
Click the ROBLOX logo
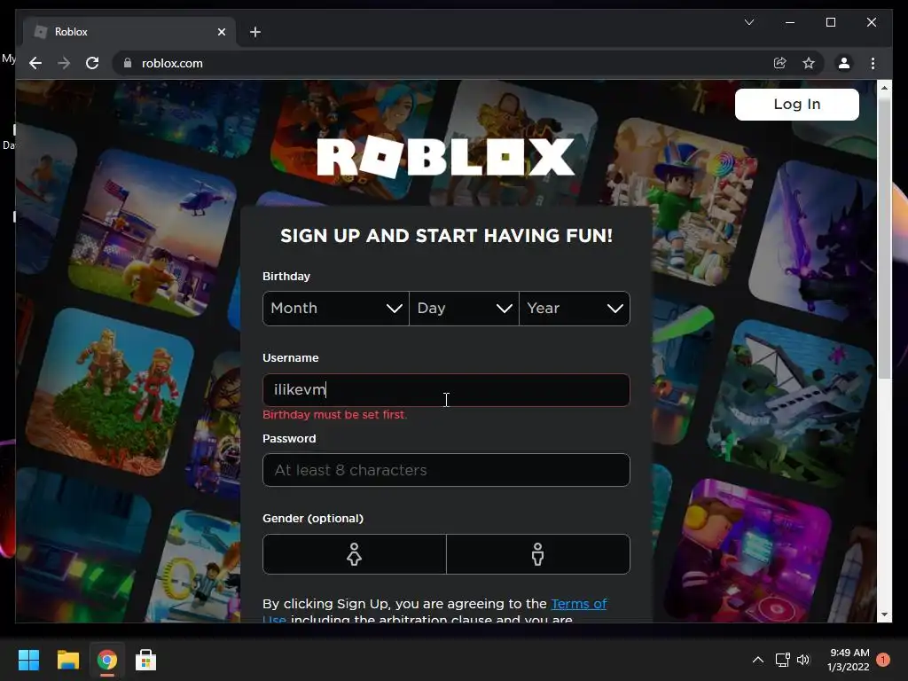point(445,157)
